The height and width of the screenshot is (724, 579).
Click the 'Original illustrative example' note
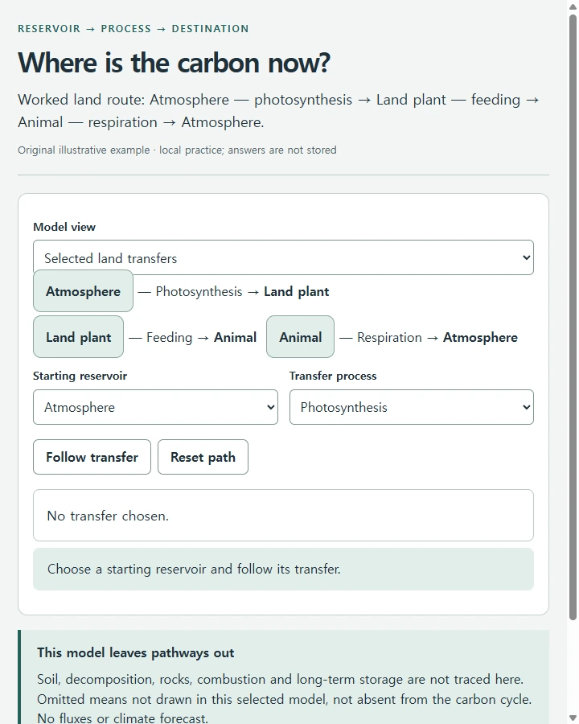[177, 150]
